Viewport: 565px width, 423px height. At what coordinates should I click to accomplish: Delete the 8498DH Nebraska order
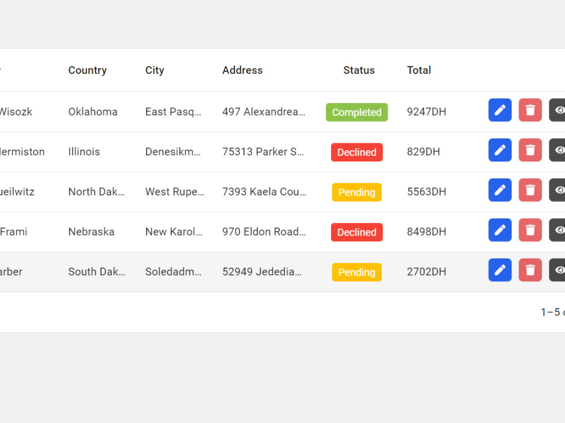pyautogui.click(x=530, y=230)
